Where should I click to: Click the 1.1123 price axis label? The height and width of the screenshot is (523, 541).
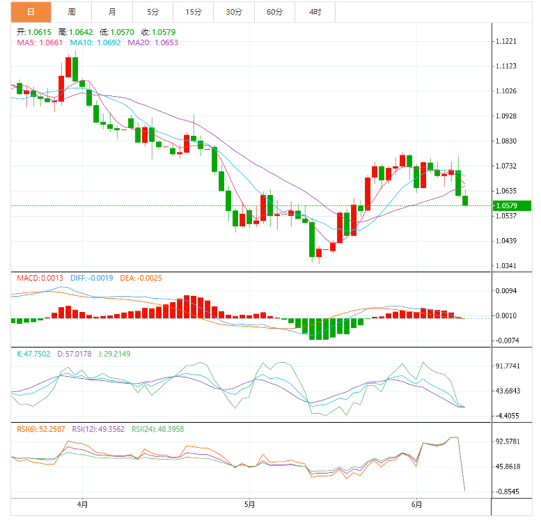506,66
